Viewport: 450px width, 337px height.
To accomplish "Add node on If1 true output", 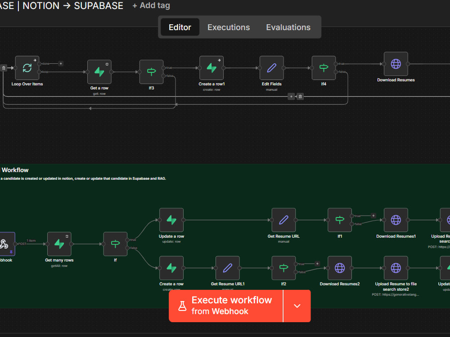I will [x=373, y=216].
